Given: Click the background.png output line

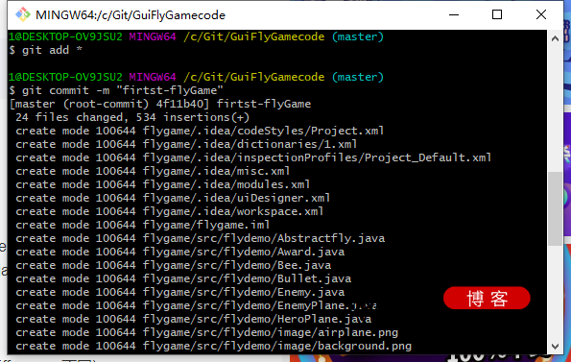Looking at the screenshot, I should point(213,346).
